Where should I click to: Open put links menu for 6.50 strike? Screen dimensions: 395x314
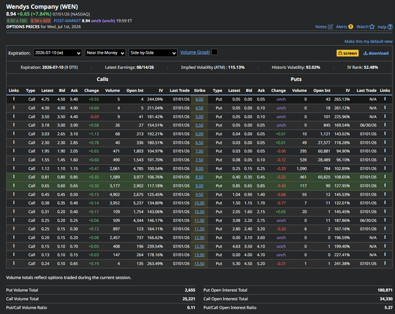coord(385,143)
